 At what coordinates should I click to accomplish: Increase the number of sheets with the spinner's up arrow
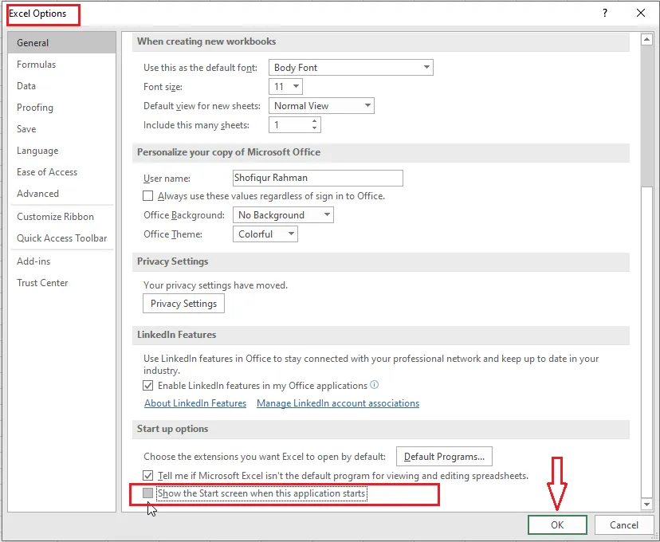(x=314, y=121)
